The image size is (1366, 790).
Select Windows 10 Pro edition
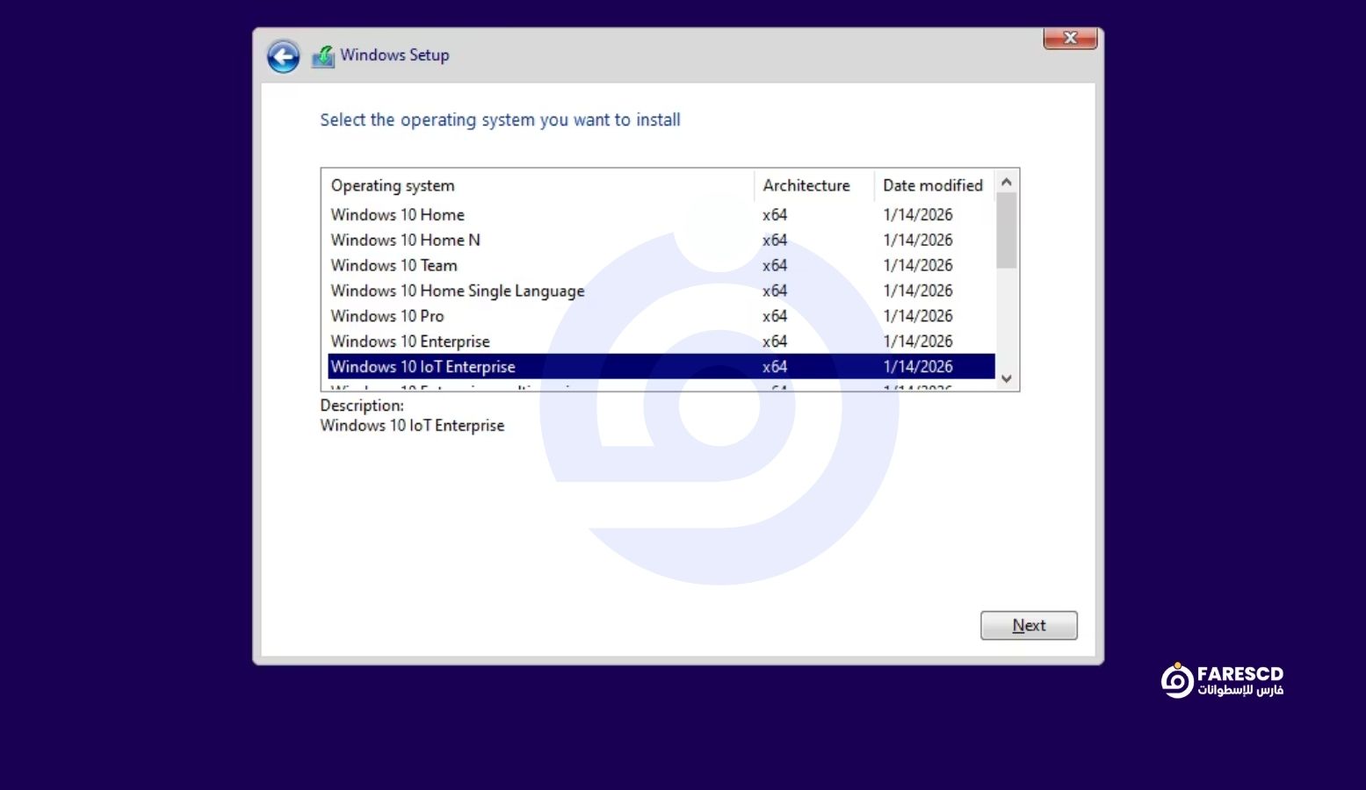pos(387,316)
